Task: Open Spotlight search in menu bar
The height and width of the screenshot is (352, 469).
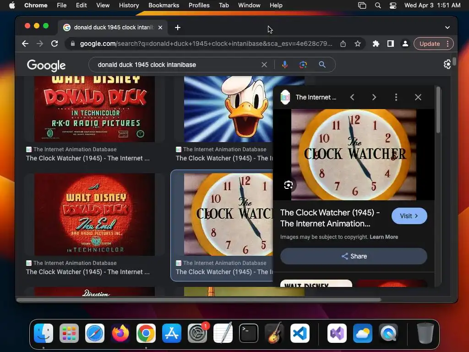Action: (378, 5)
